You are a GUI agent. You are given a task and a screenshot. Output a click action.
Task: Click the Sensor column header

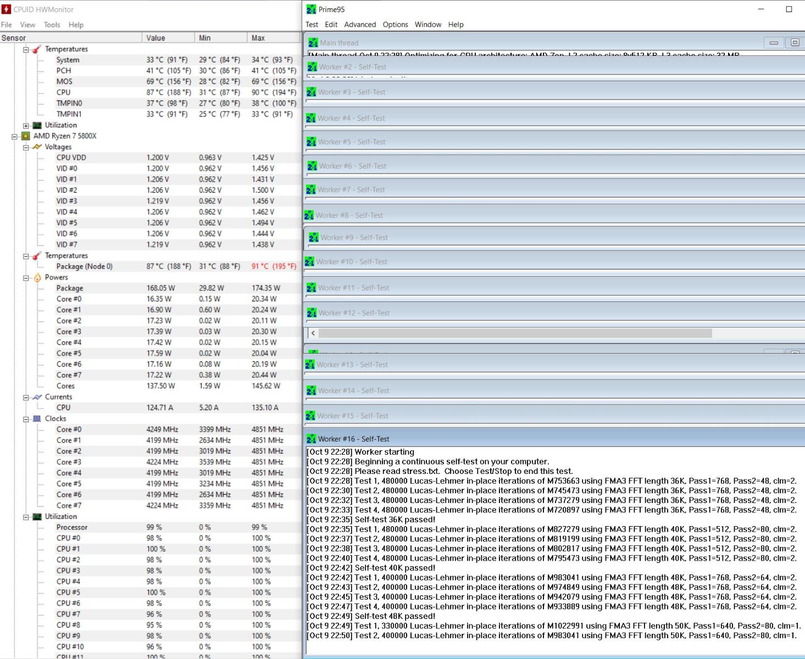click(71, 38)
